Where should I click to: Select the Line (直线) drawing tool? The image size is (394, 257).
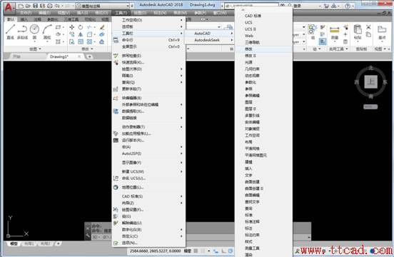coord(10,31)
